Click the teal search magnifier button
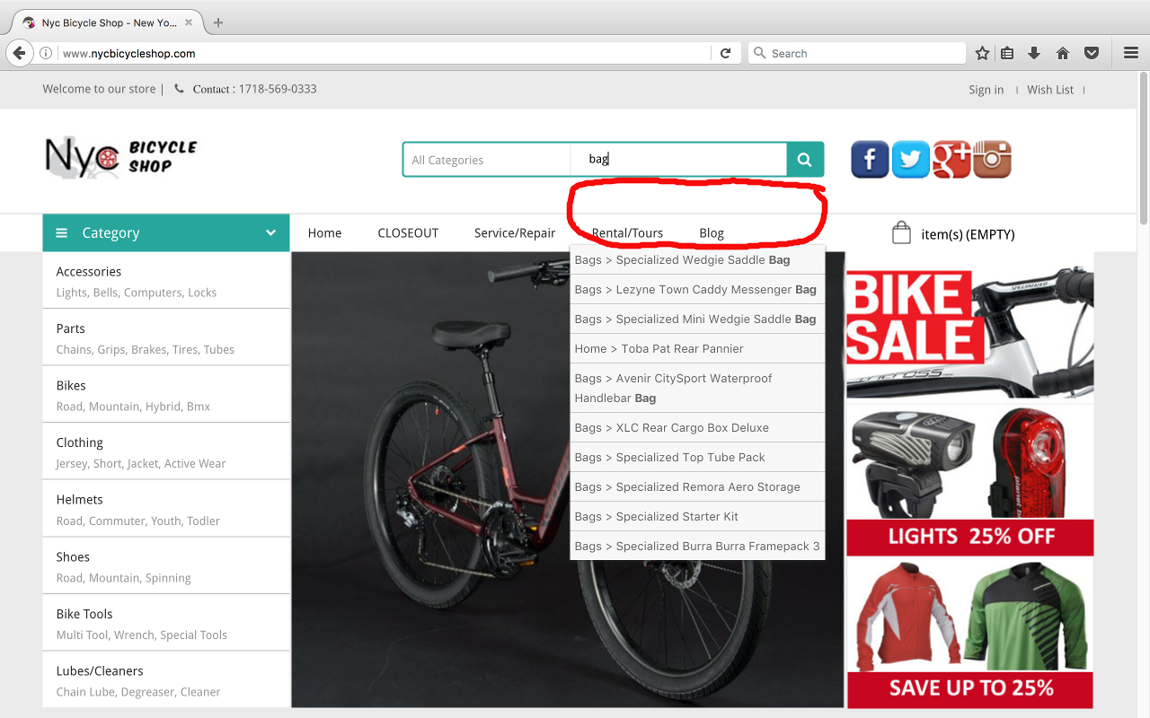Viewport: 1150px width, 718px height. [805, 160]
